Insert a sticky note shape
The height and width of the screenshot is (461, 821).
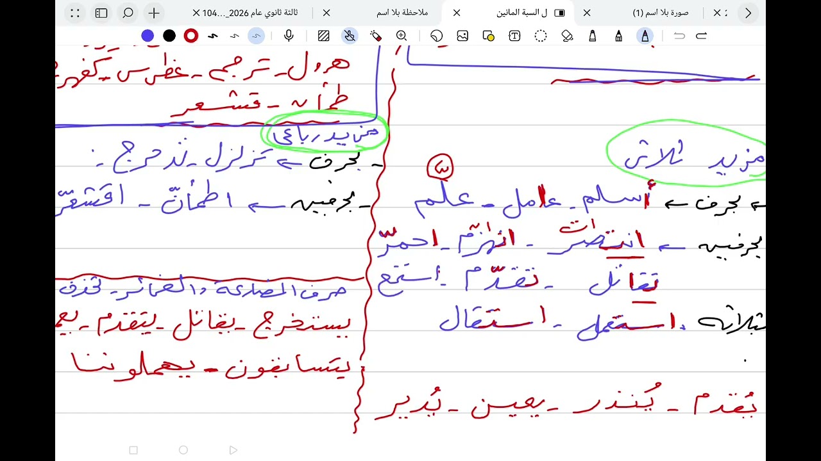tap(489, 36)
